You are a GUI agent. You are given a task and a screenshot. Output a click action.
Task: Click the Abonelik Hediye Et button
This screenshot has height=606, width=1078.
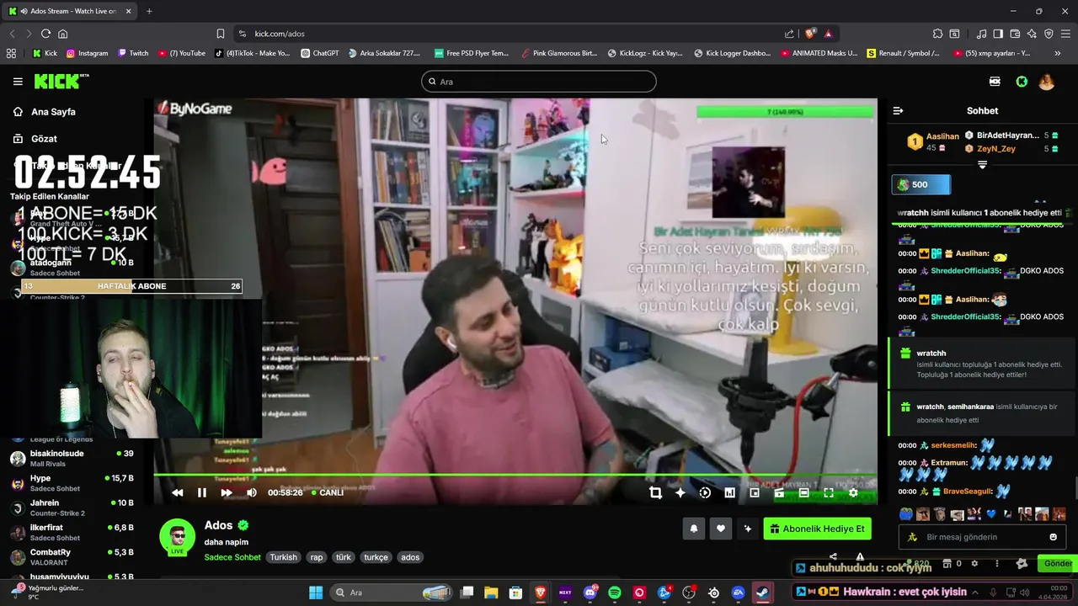tap(817, 529)
